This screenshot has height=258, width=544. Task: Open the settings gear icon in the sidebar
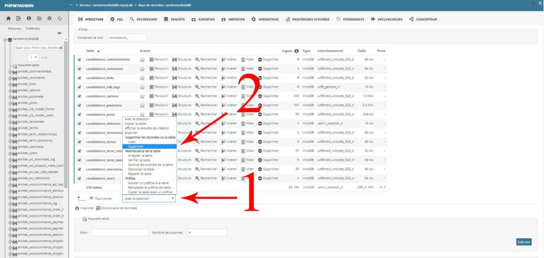coord(49,19)
